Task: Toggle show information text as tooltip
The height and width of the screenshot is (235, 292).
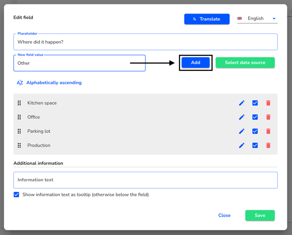Action: click(17, 195)
